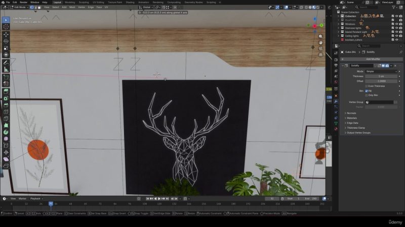Enable the Only Rim checkbox
405x227 pixels.
click(x=367, y=95)
